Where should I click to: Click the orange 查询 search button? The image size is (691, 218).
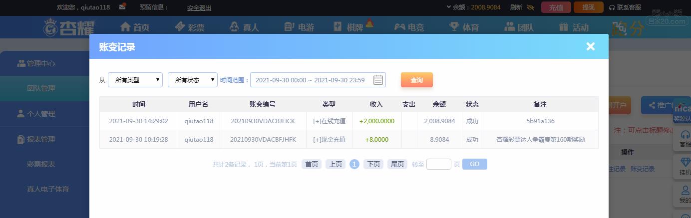(x=417, y=80)
